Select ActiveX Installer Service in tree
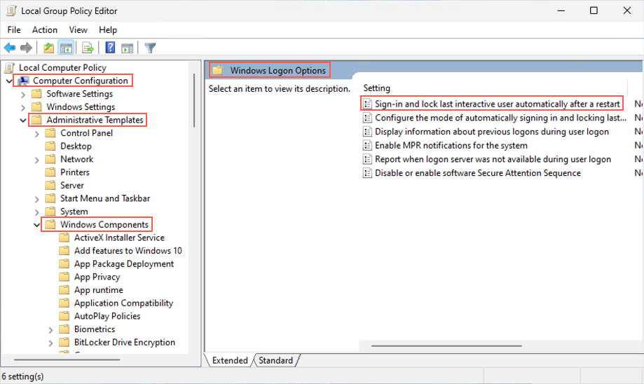 (x=119, y=238)
